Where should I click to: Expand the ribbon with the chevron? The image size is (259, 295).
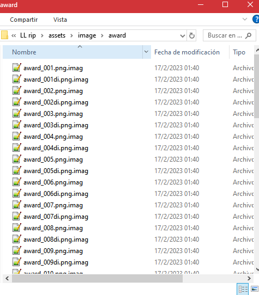[x=245, y=19]
